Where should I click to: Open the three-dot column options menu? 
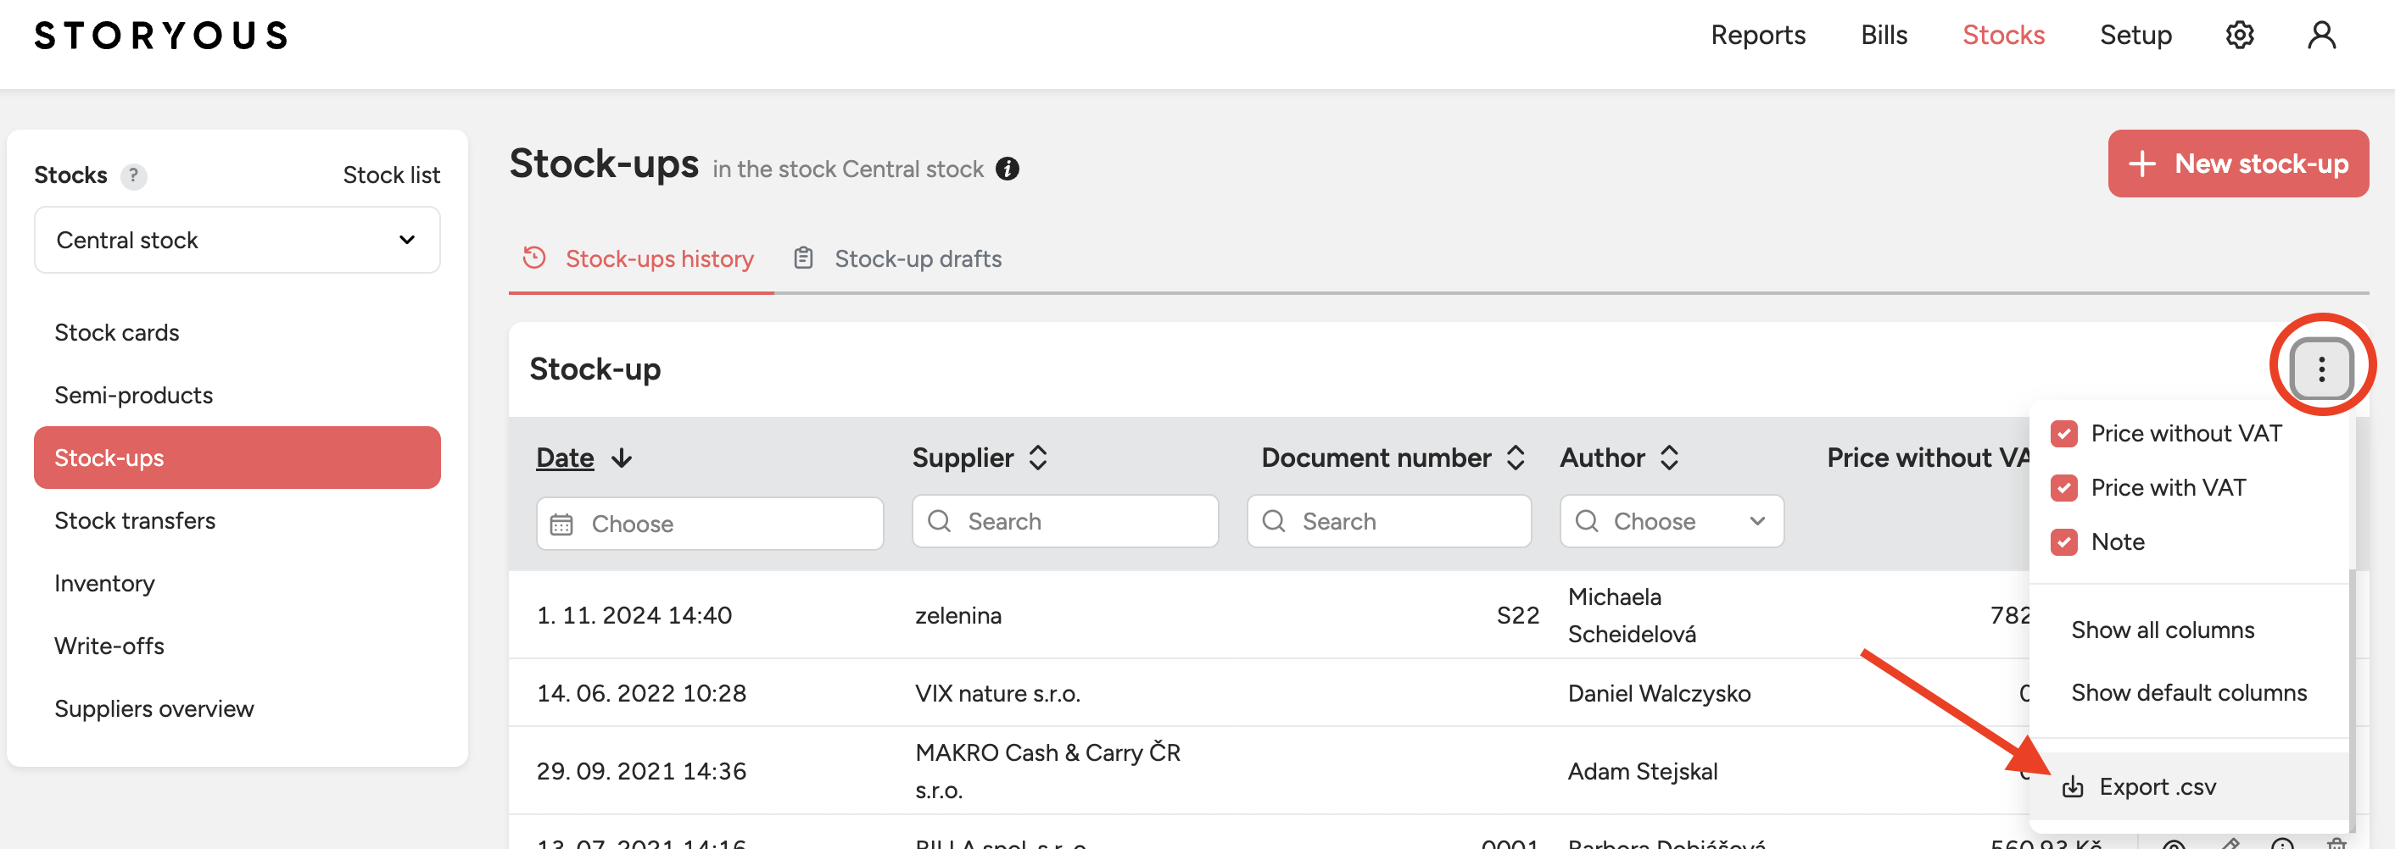click(x=2320, y=369)
